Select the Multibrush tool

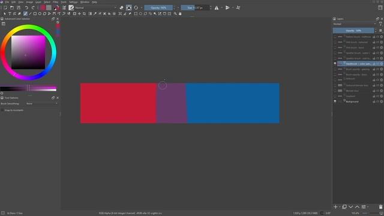69,14
